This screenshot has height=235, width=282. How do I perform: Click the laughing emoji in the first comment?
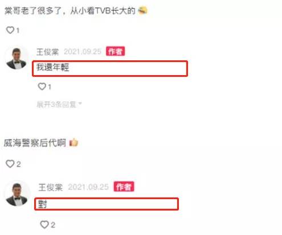click(x=142, y=10)
